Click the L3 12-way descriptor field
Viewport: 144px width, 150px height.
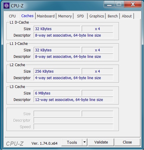pos(73,100)
